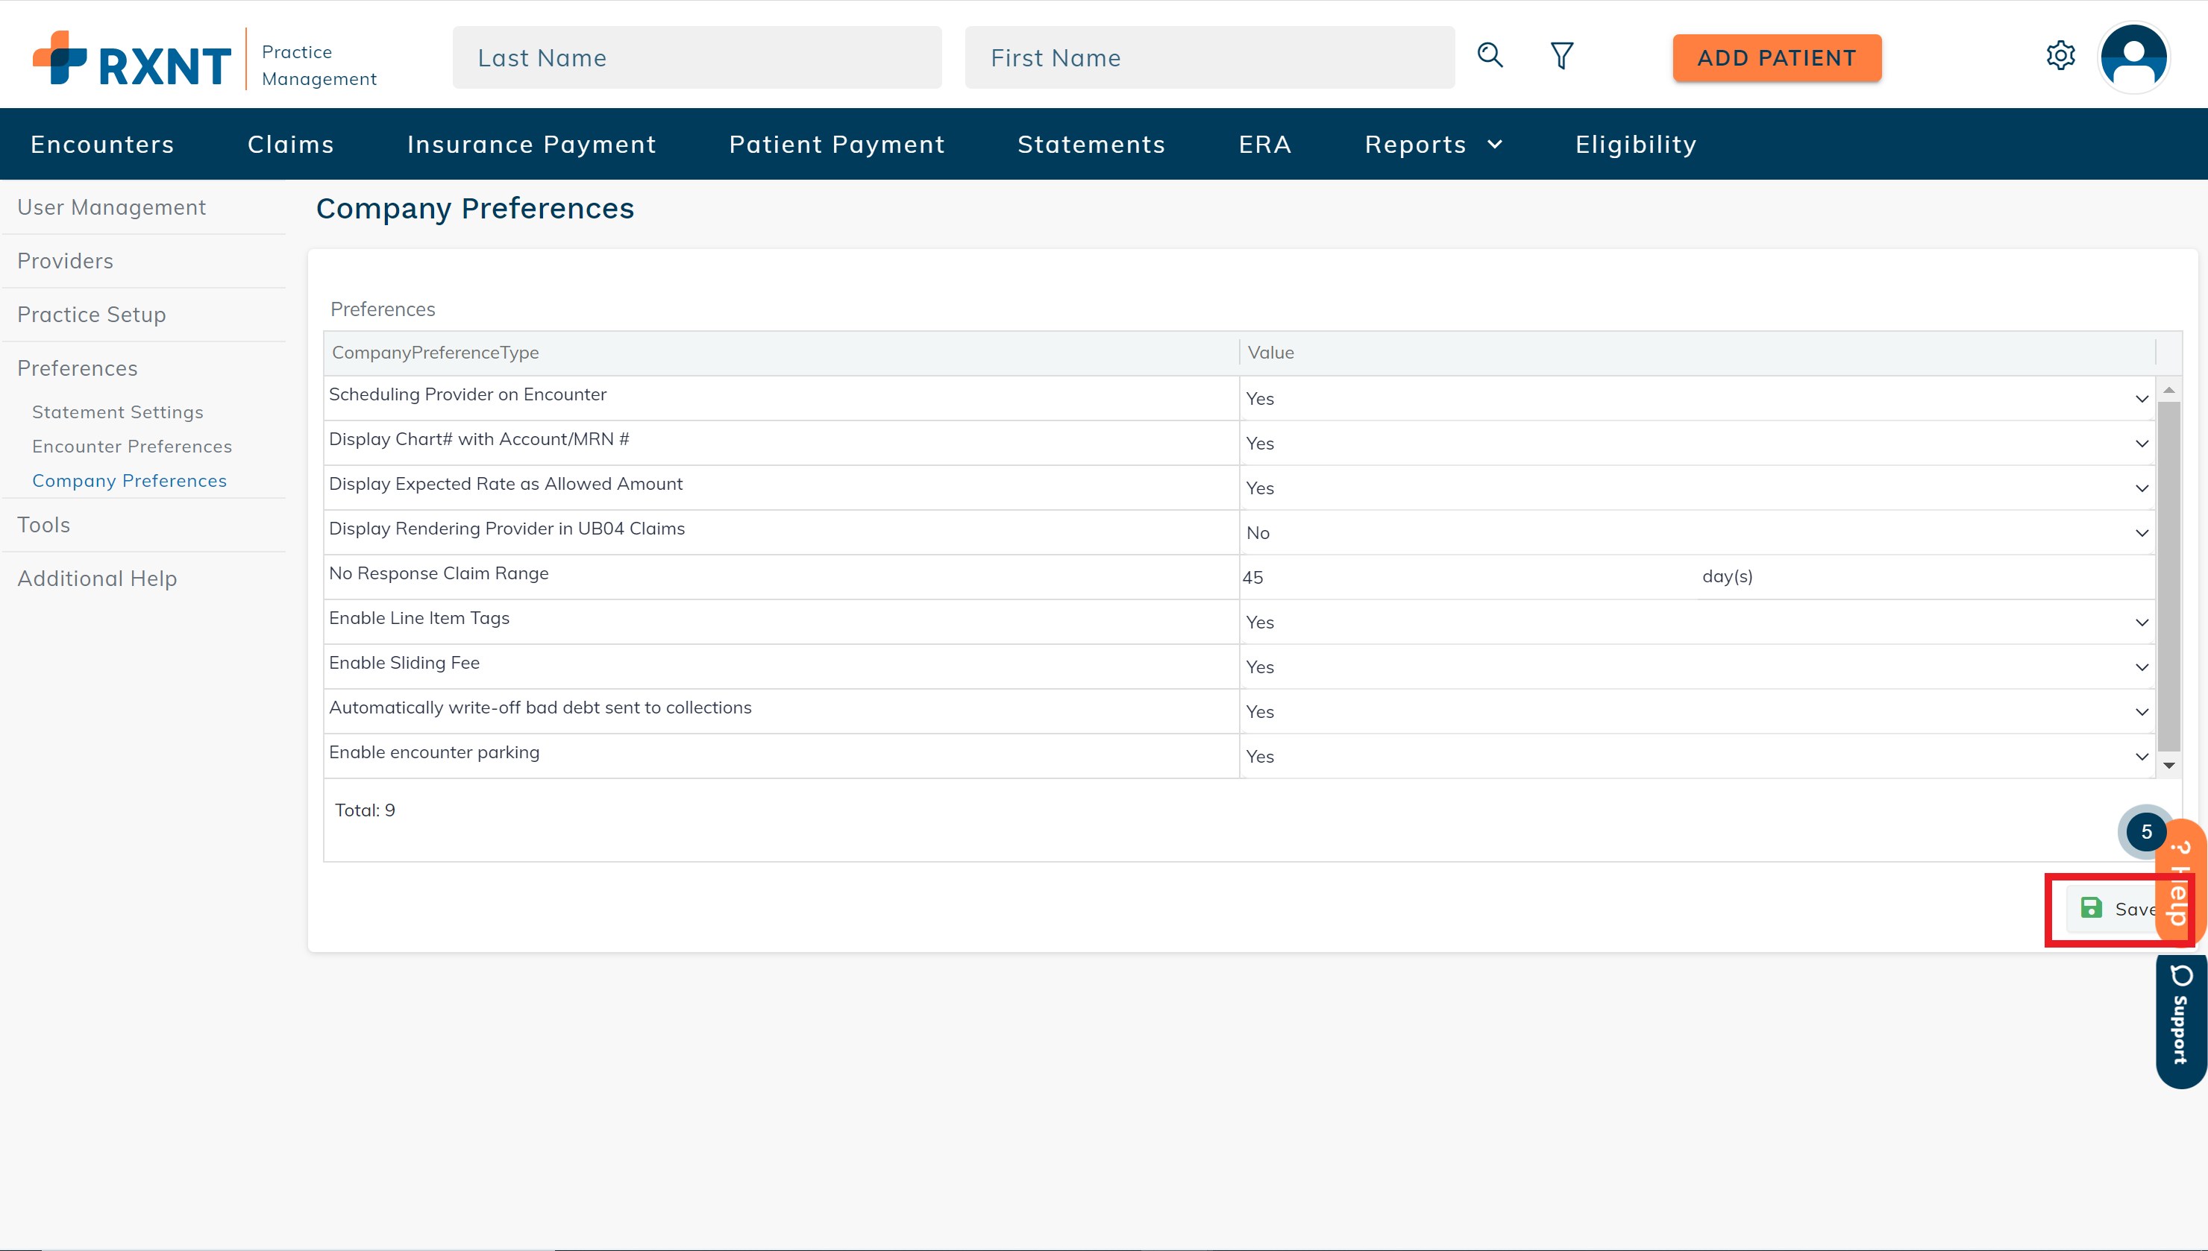Click the Save button
Viewport: 2208px width, 1251px height.
2118,908
